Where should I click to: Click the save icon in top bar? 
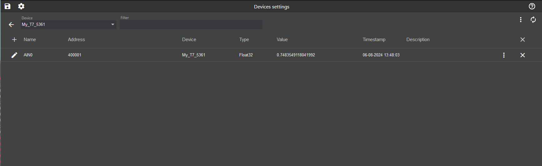(x=7, y=6)
